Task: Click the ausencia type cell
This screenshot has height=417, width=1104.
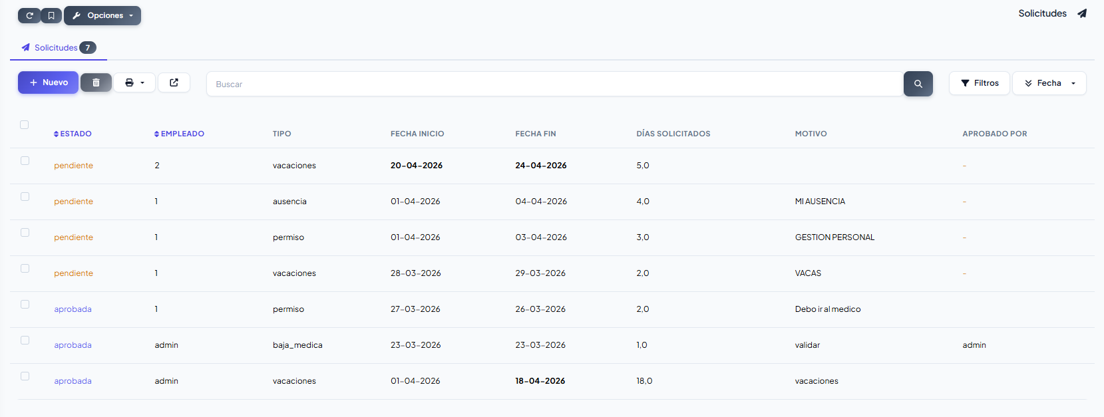Action: tap(289, 202)
